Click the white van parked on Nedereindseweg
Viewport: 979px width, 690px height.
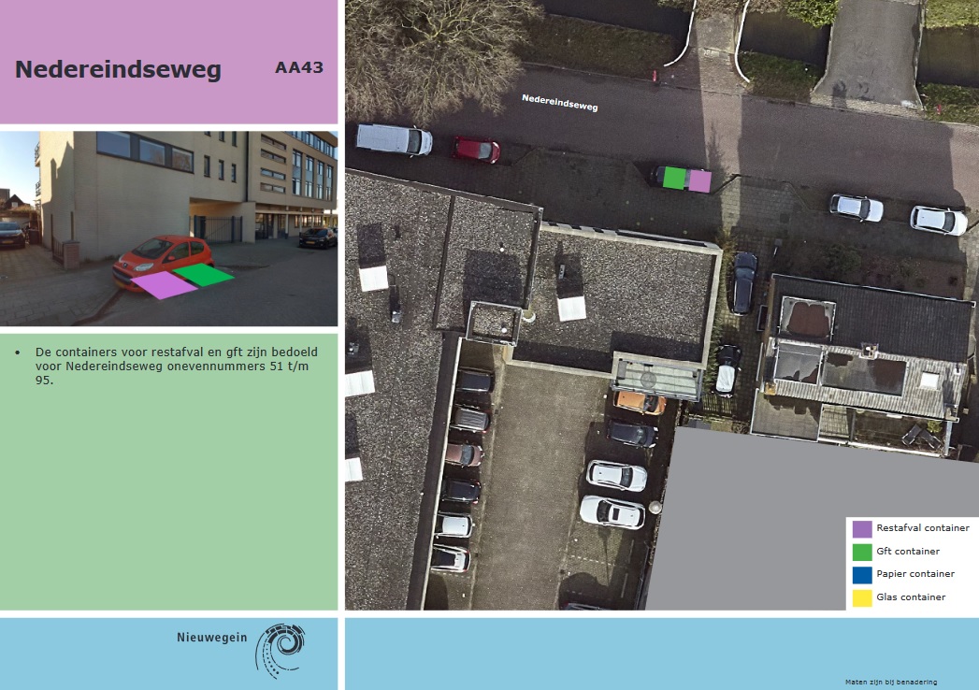point(394,139)
